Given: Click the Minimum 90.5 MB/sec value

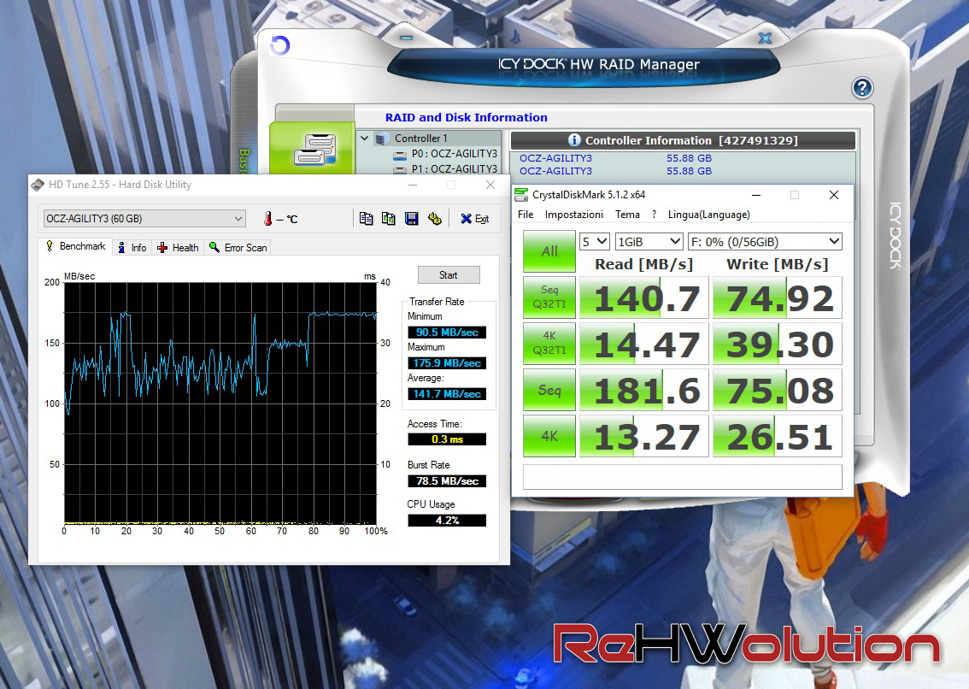Looking at the screenshot, I should (x=447, y=333).
